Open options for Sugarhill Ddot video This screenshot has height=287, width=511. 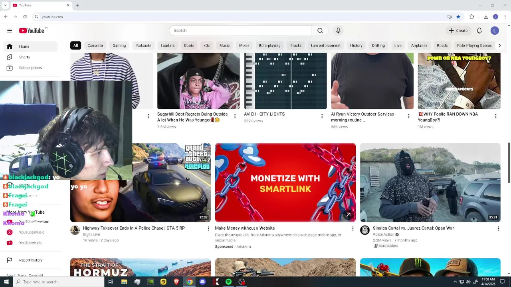[x=235, y=116]
